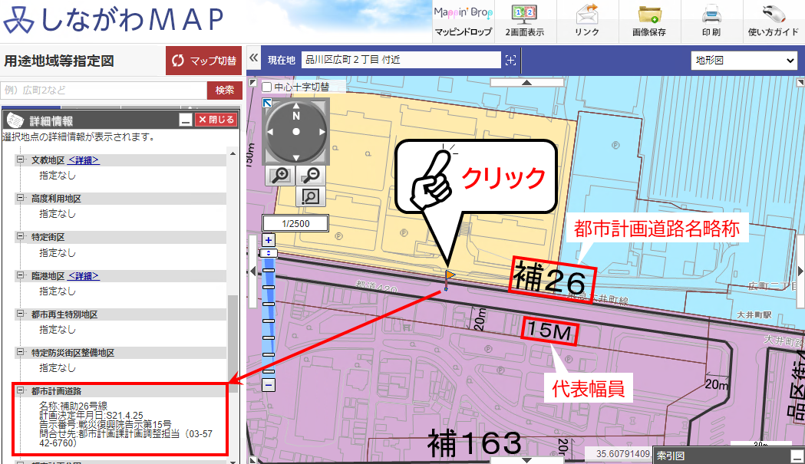Close the 詳細情報 panel with 閉じる
The image size is (805, 464).
tap(216, 120)
